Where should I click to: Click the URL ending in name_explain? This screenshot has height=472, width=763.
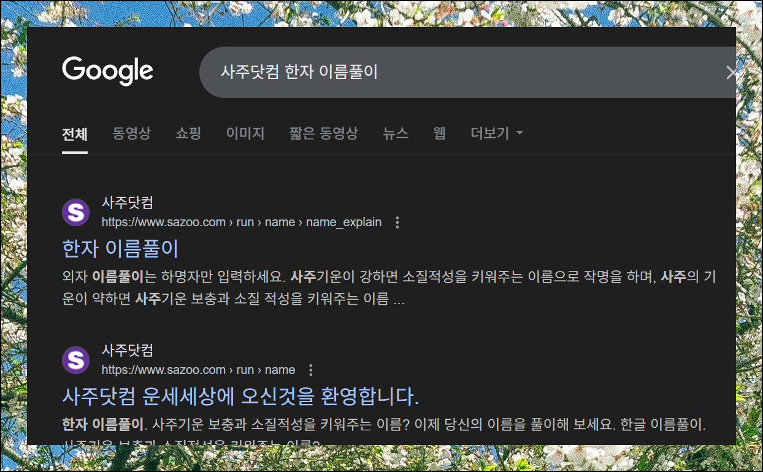[242, 223]
